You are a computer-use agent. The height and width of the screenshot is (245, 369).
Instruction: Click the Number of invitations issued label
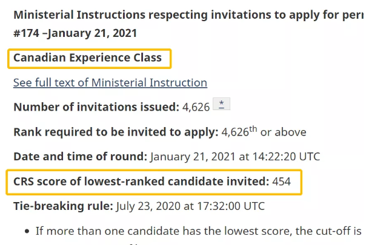(x=96, y=107)
